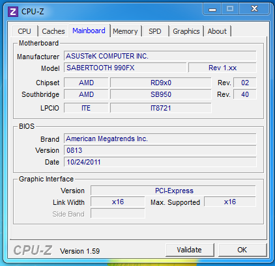Click chipset revision 02 value
The width and height of the screenshot is (275, 266).
[245, 83]
